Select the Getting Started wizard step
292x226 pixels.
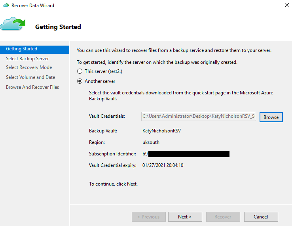pyautogui.click(x=22, y=49)
